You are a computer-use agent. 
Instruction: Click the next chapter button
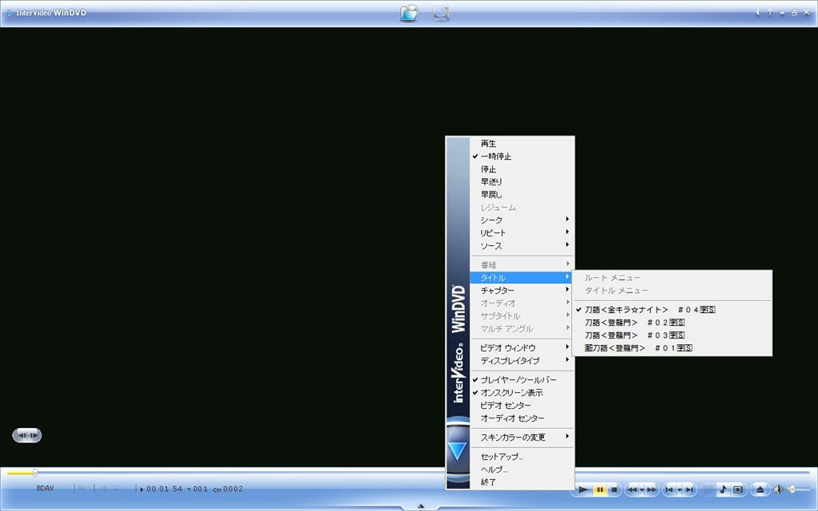[689, 489]
